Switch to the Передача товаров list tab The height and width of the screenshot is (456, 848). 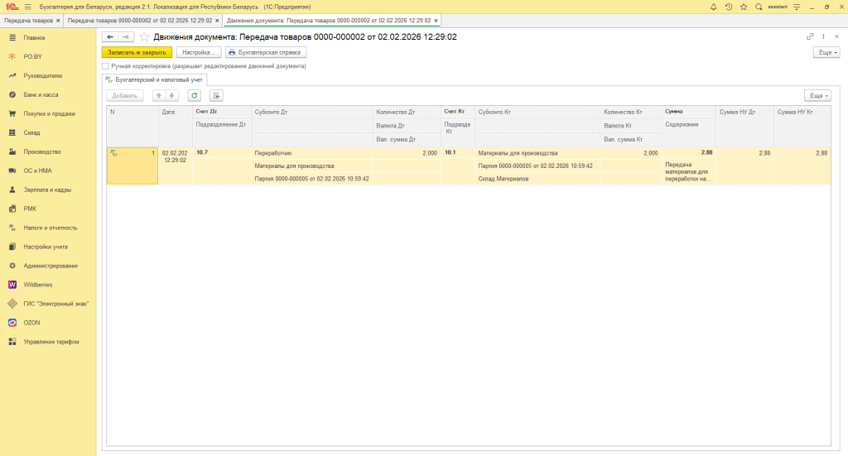[x=29, y=20]
